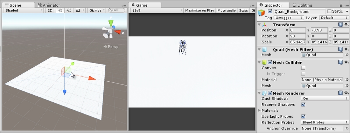Open Transform component gear settings
Image resolution: width=350 pixels, height=133 pixels.
[346, 25]
